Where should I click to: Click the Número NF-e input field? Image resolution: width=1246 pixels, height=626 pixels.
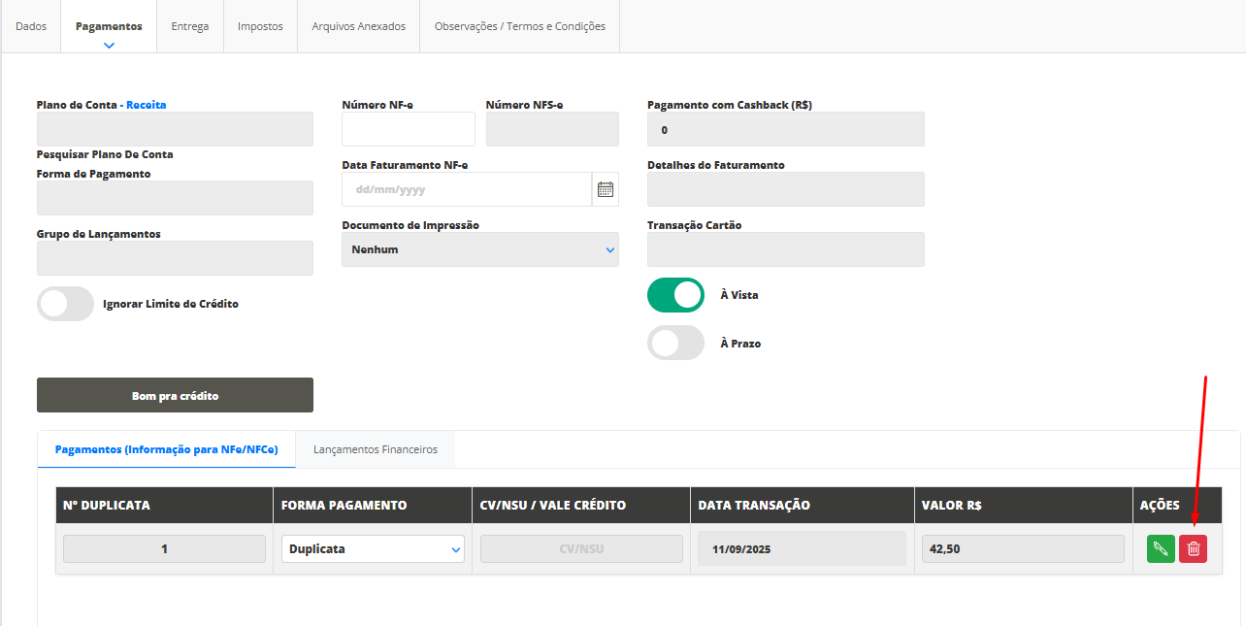pyautogui.click(x=409, y=129)
